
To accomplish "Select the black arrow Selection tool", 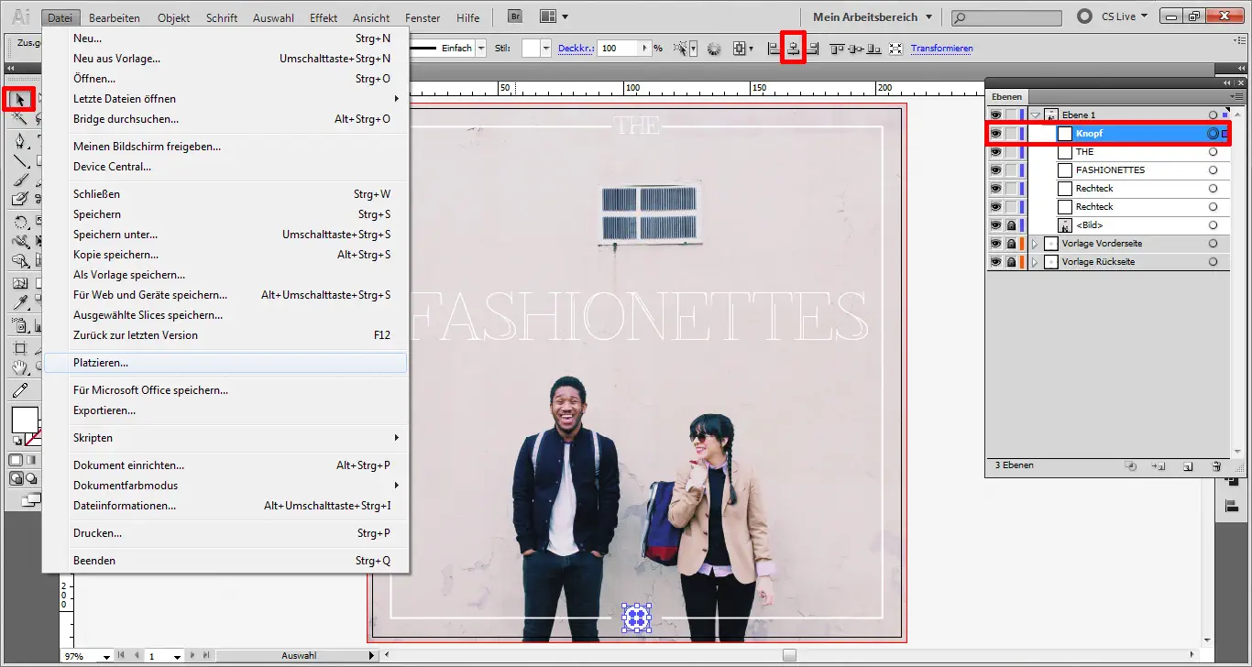I will (x=19, y=98).
